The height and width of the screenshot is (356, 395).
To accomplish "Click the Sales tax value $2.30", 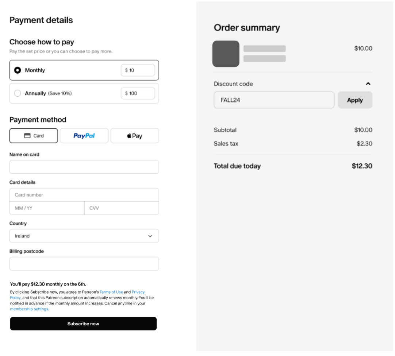I will (364, 144).
